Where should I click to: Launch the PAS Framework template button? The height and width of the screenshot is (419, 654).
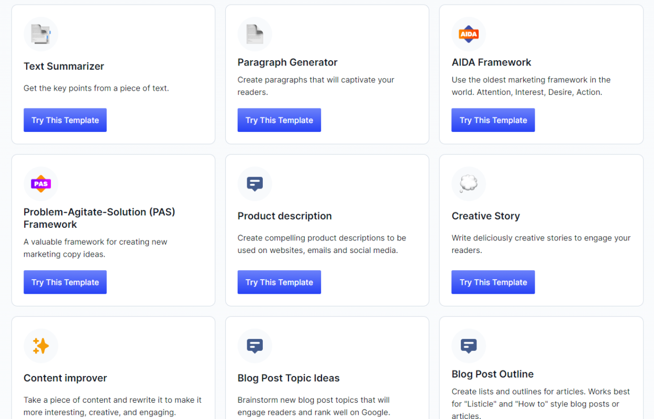click(65, 282)
